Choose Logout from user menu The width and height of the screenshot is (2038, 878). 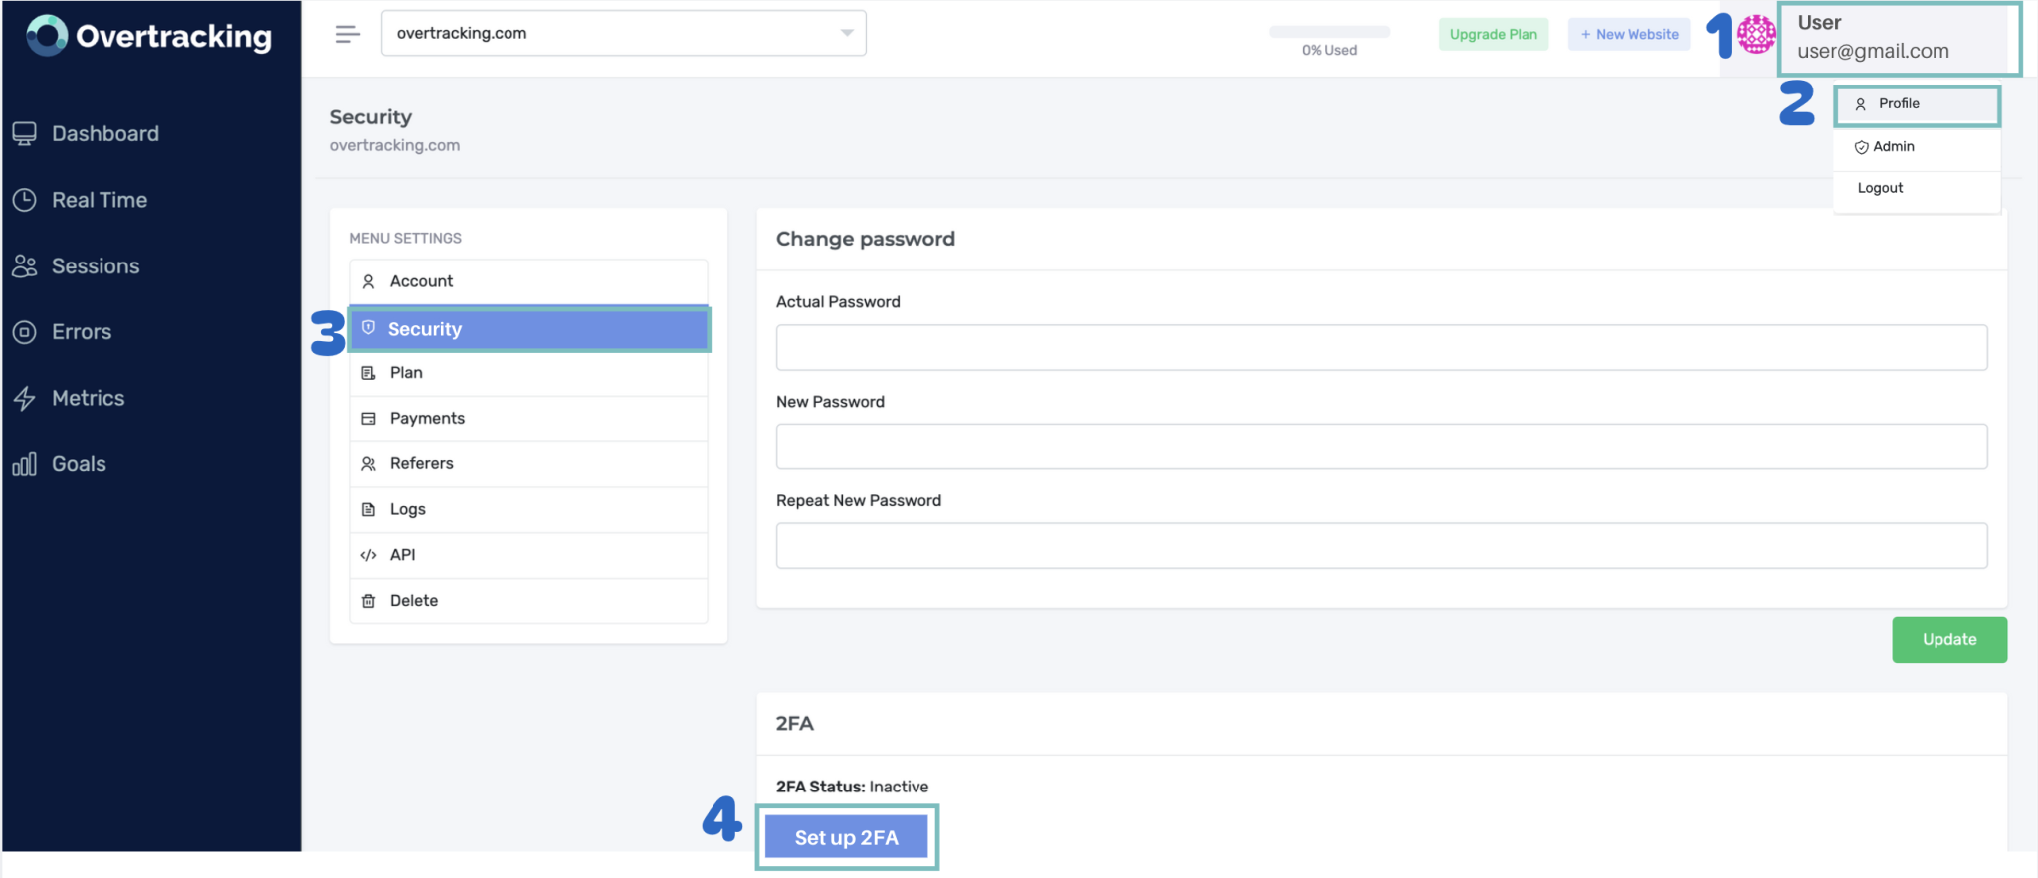pyautogui.click(x=1917, y=189)
